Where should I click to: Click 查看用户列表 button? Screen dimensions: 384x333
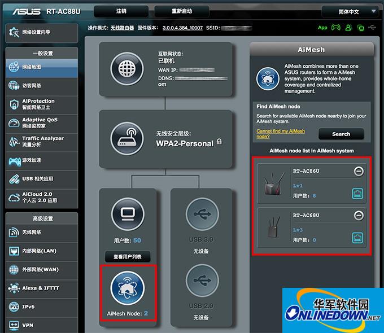[128, 257]
